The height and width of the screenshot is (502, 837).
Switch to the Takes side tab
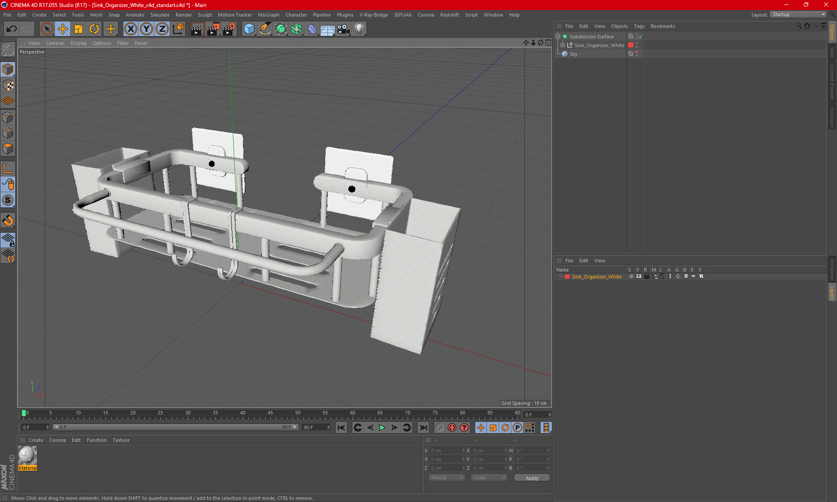(832, 53)
